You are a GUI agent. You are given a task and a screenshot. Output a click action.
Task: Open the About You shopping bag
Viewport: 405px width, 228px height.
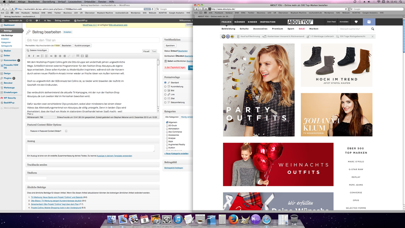click(369, 22)
